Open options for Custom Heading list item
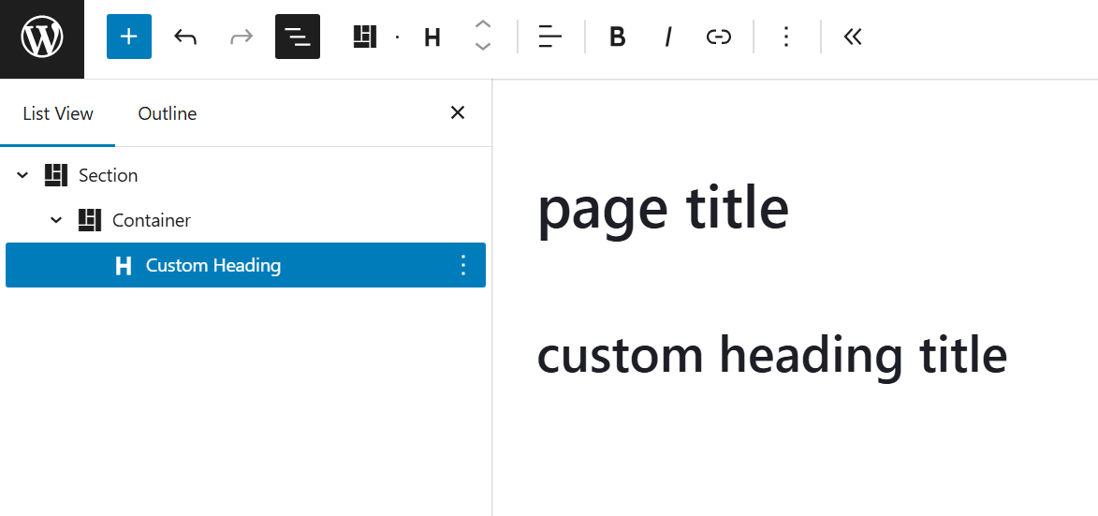Viewport: 1098px width, 516px height. [x=462, y=265]
